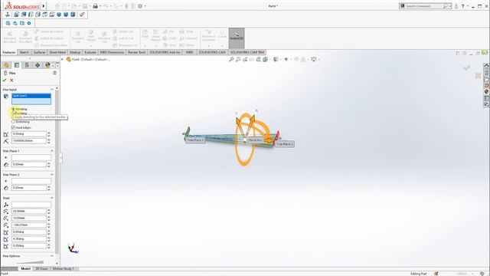Click Triad coordinate system selection field
The width and height of the screenshot is (490, 276).
pyautogui.click(x=31, y=205)
